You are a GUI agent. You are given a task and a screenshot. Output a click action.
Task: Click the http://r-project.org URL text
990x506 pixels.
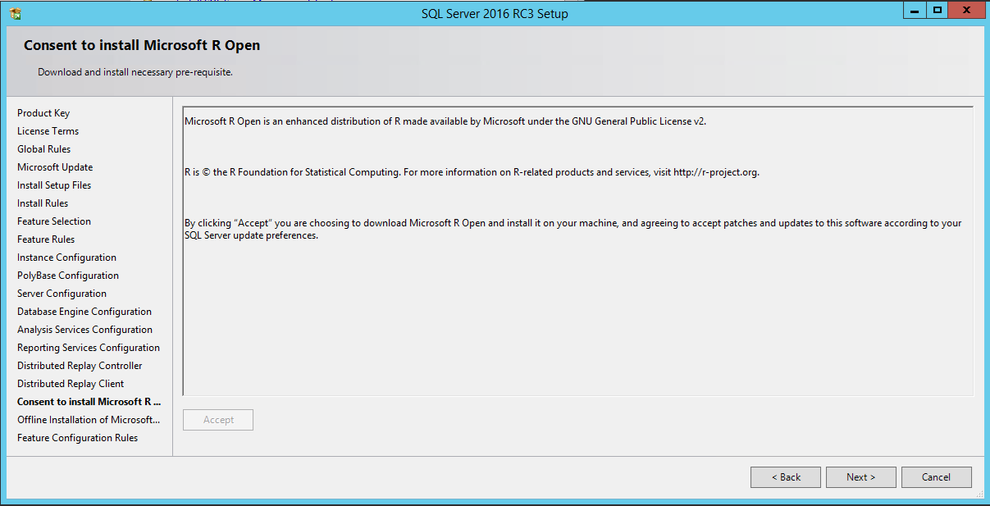click(716, 172)
